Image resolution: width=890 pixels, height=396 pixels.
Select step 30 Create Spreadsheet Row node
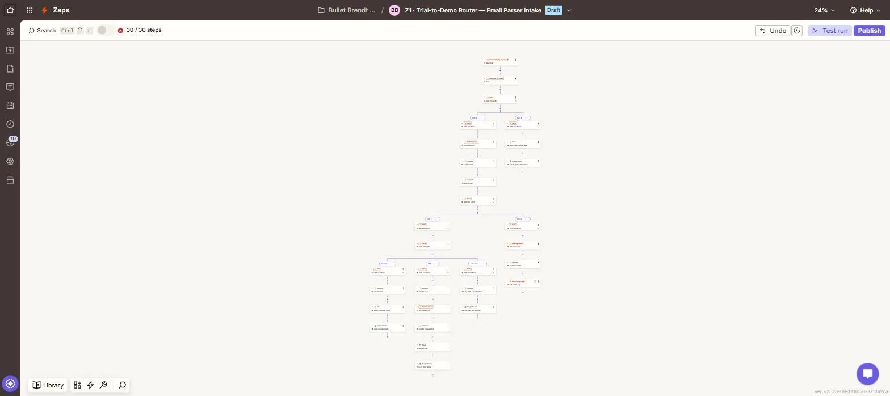click(x=523, y=163)
